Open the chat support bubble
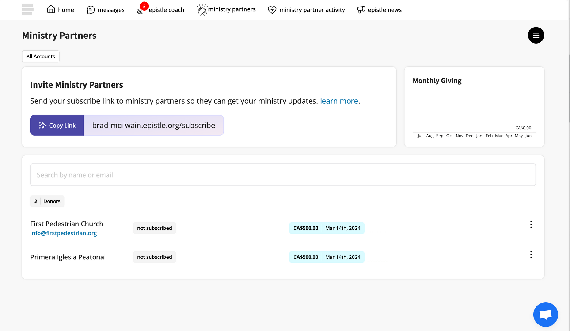570x331 pixels. (546, 314)
